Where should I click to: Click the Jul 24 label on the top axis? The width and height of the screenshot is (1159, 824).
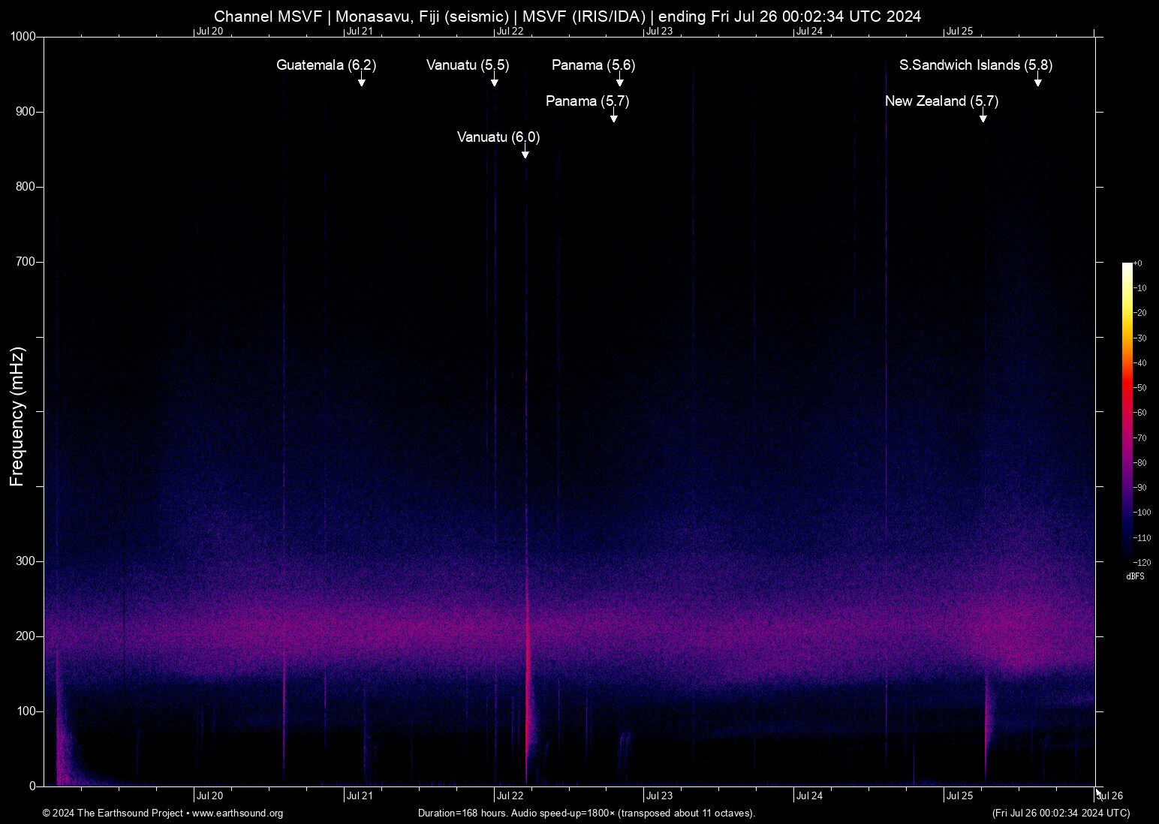pyautogui.click(x=810, y=32)
